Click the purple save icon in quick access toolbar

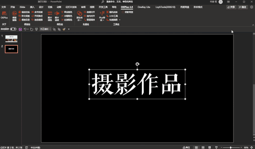(x=20, y=29)
